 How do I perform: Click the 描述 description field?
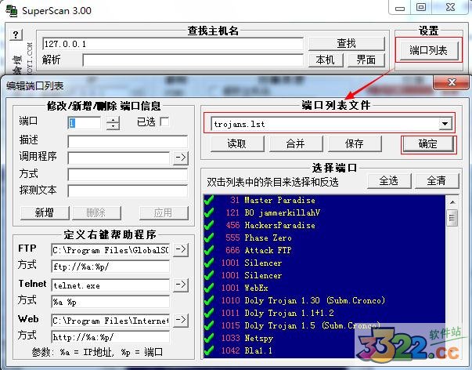(x=128, y=141)
